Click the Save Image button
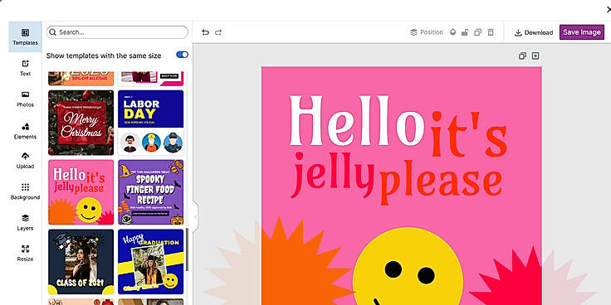 coord(582,32)
